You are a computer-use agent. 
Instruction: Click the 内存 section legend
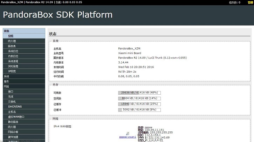point(55,84)
